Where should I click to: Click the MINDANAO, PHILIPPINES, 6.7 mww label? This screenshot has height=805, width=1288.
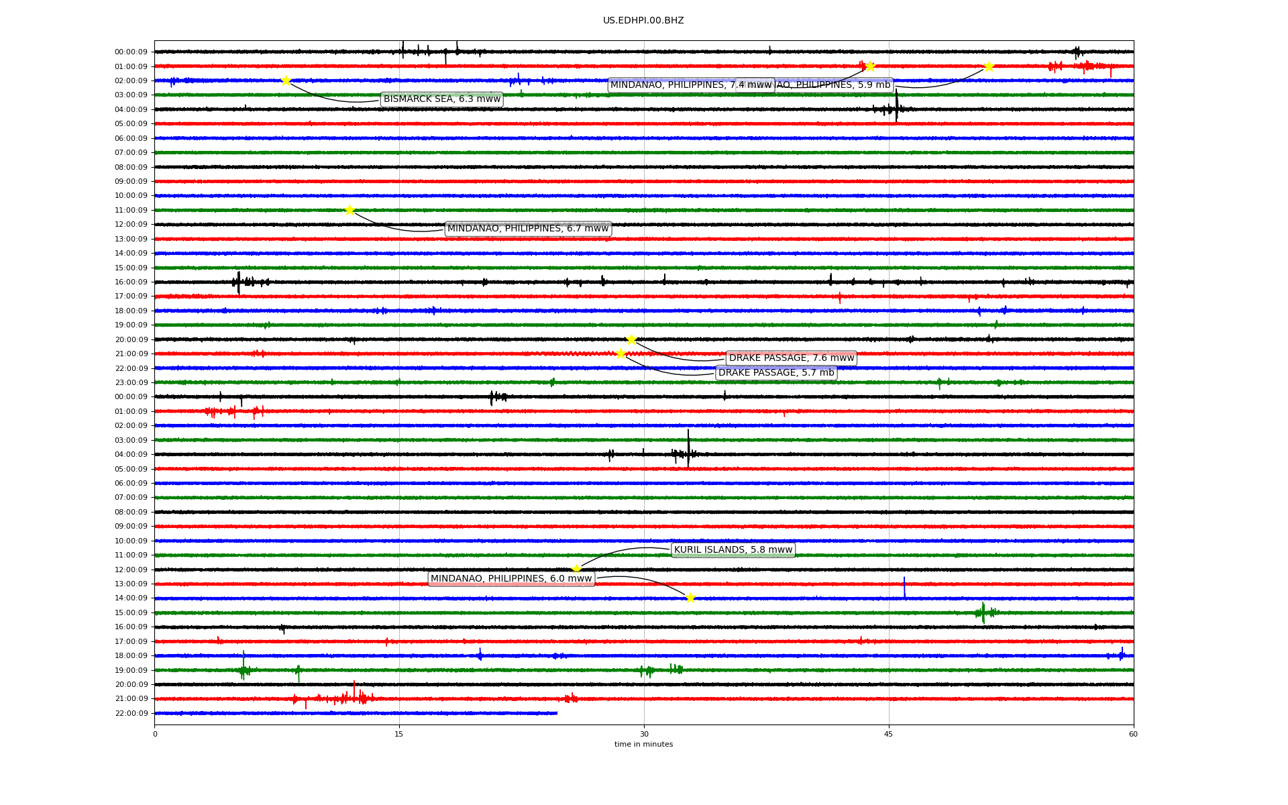[x=527, y=229]
